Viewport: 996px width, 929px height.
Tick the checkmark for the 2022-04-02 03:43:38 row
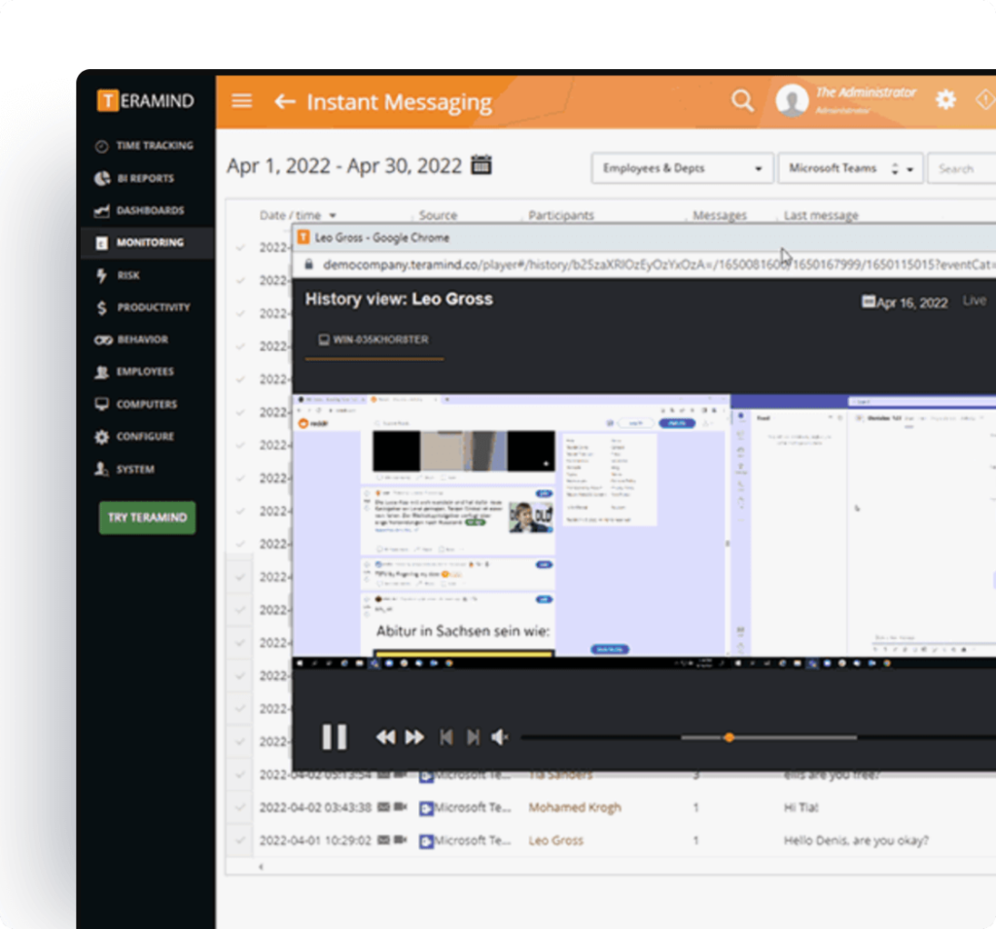tap(240, 807)
